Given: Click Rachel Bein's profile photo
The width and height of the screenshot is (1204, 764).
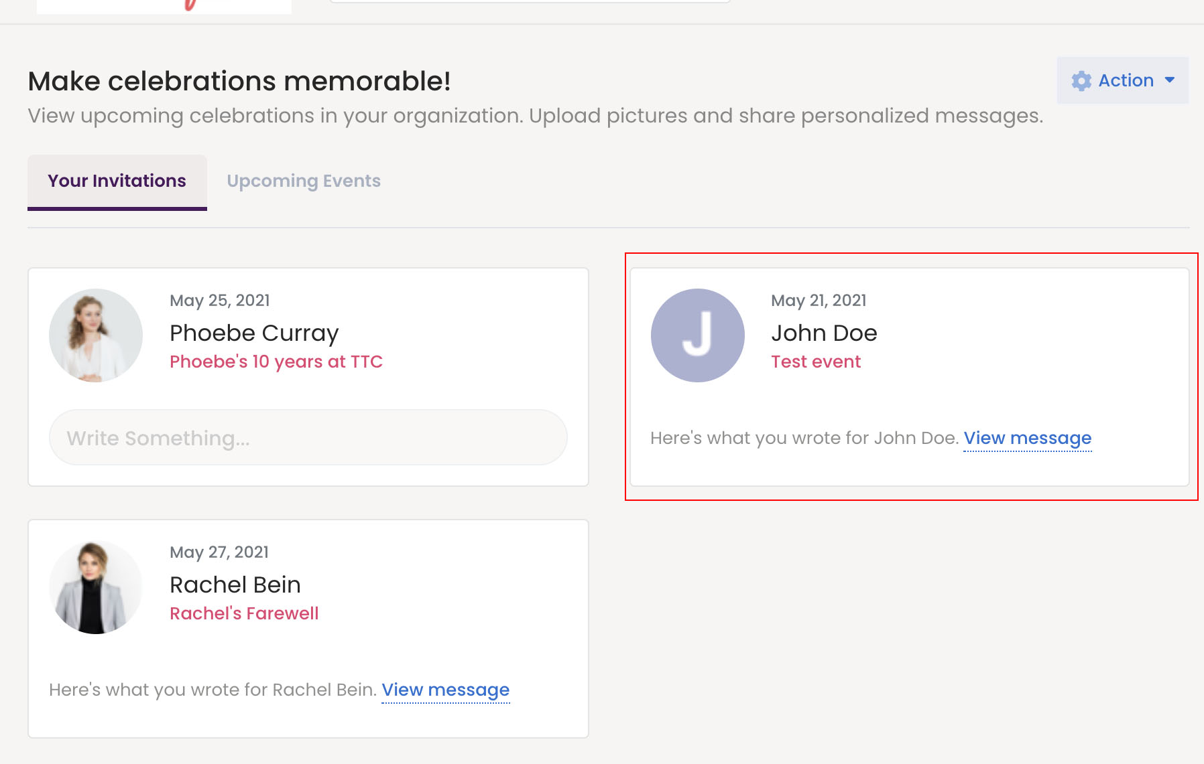Looking at the screenshot, I should 96,587.
